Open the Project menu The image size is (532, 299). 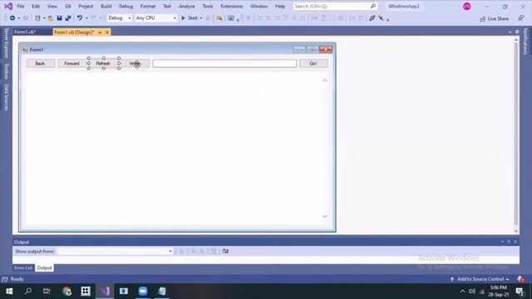(x=86, y=6)
